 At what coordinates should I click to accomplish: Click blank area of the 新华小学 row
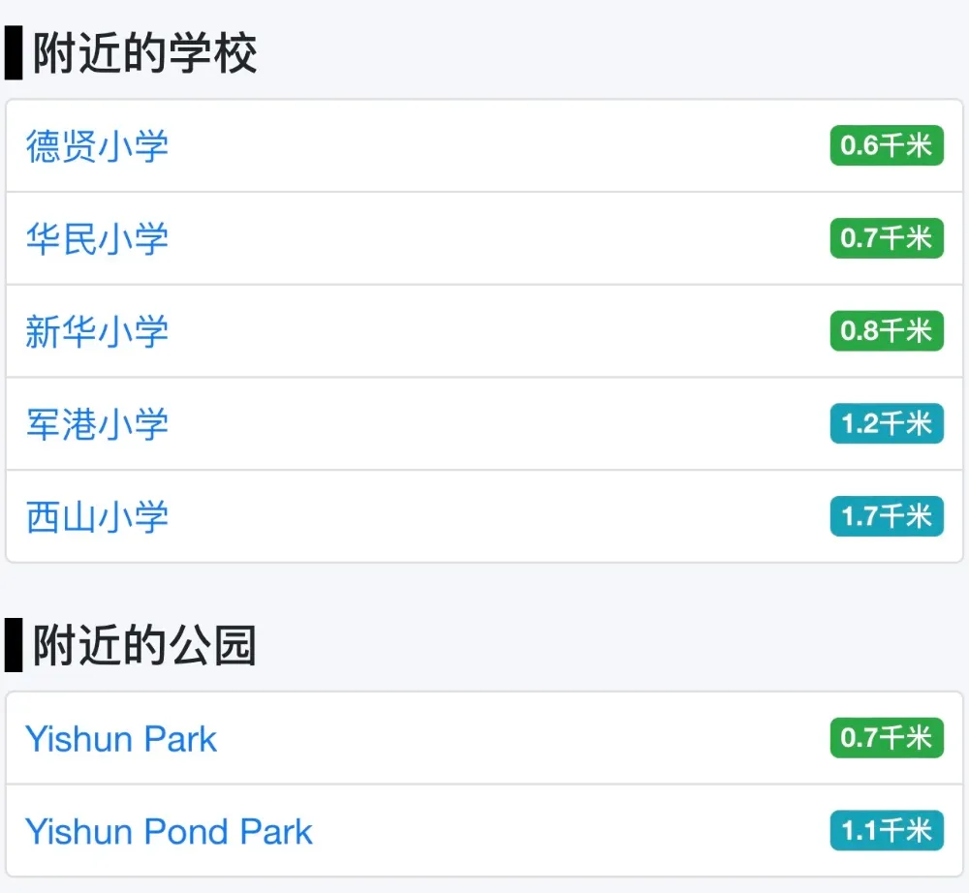point(494,331)
